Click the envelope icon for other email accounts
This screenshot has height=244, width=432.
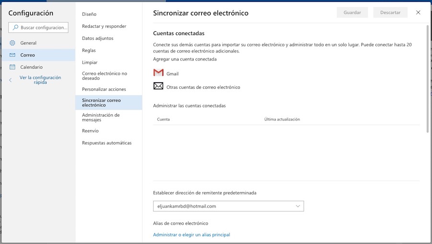(158, 86)
